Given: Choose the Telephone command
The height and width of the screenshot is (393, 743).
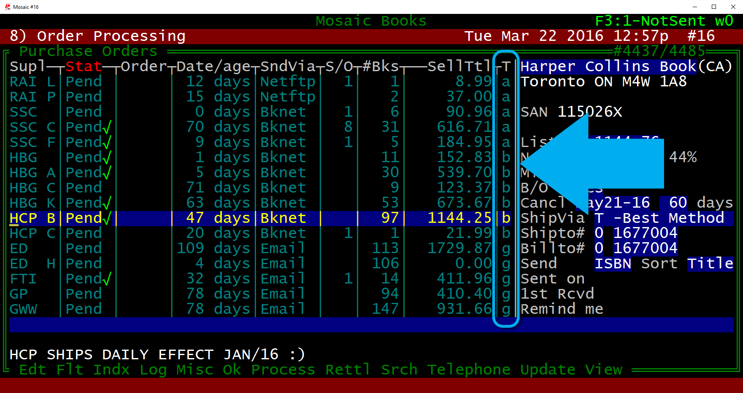Looking at the screenshot, I should [x=469, y=370].
